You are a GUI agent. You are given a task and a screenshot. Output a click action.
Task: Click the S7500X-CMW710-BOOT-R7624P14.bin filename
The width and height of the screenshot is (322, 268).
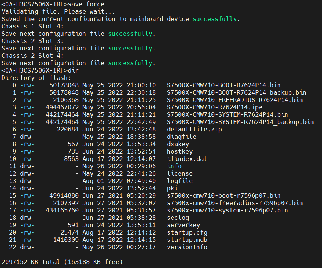[x=223, y=85]
